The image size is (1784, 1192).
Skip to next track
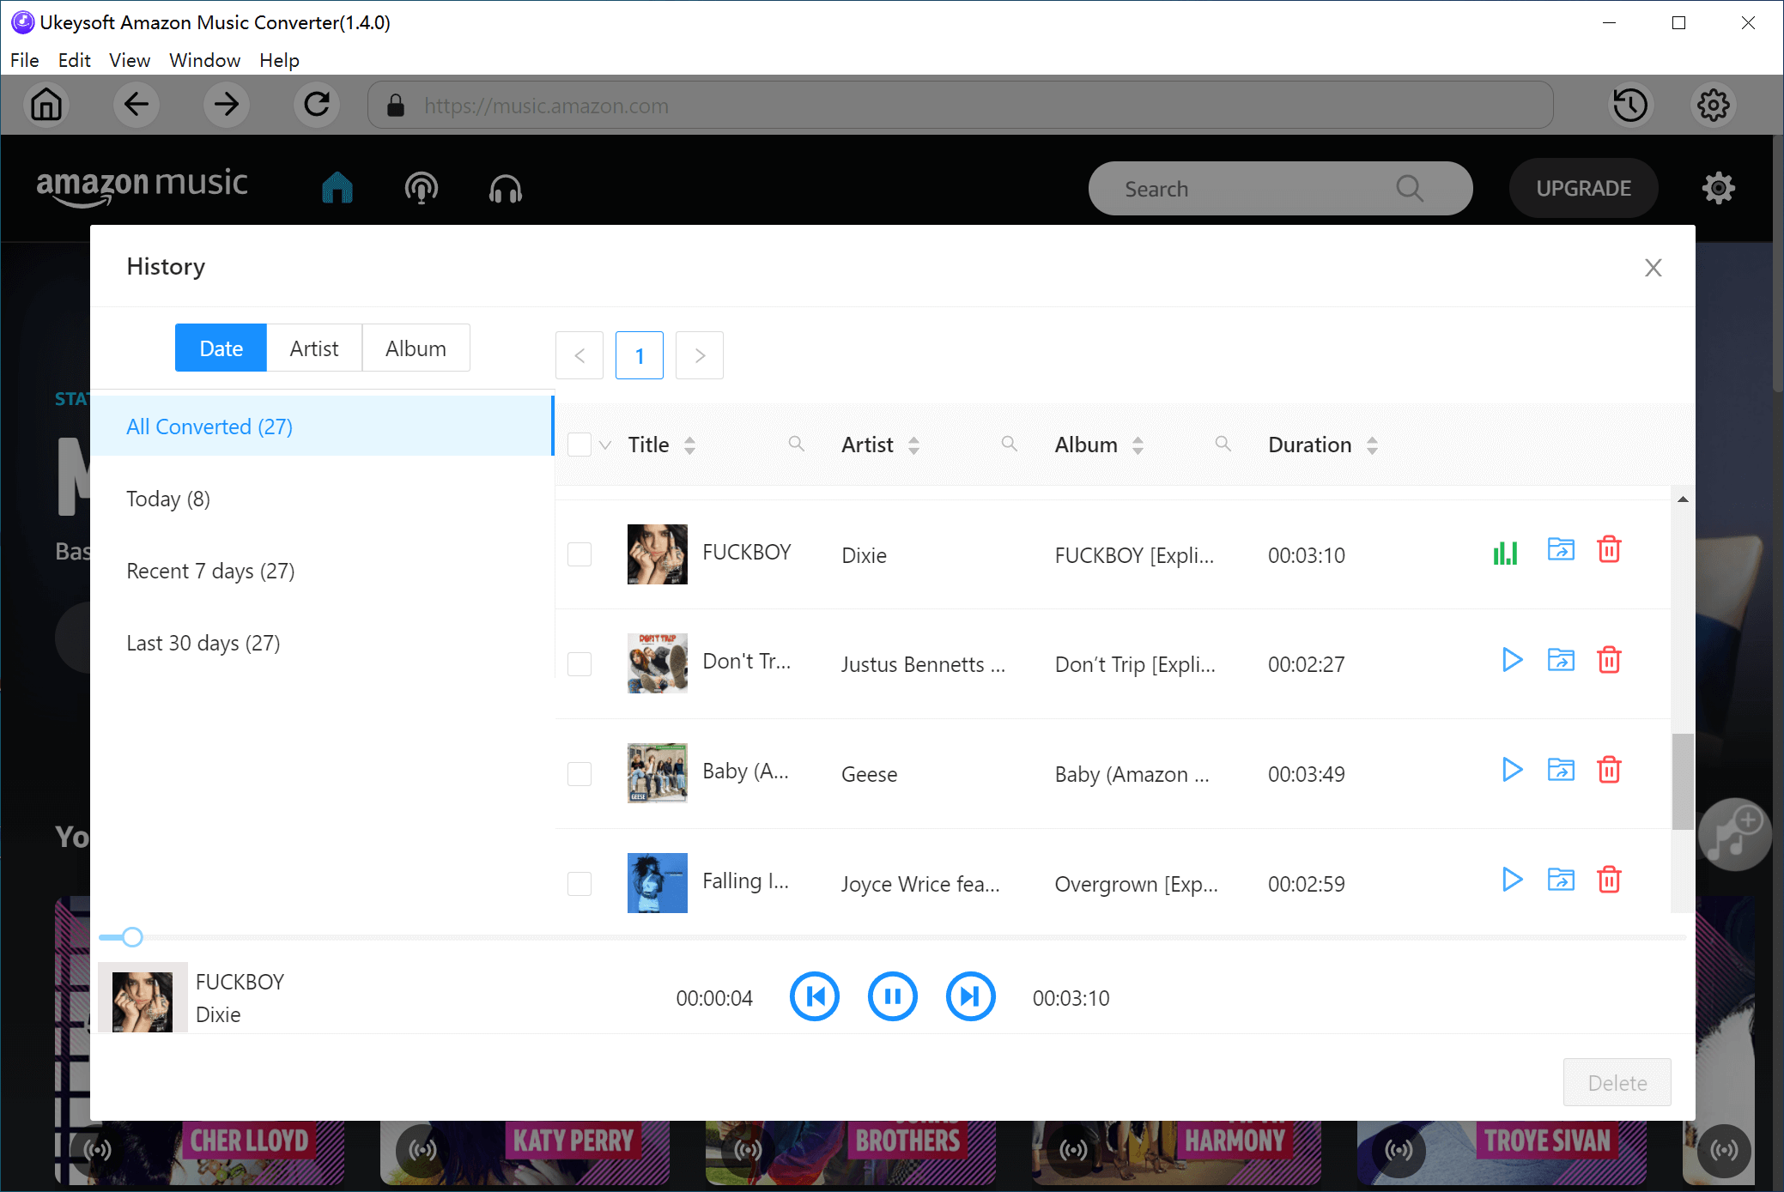tap(970, 996)
